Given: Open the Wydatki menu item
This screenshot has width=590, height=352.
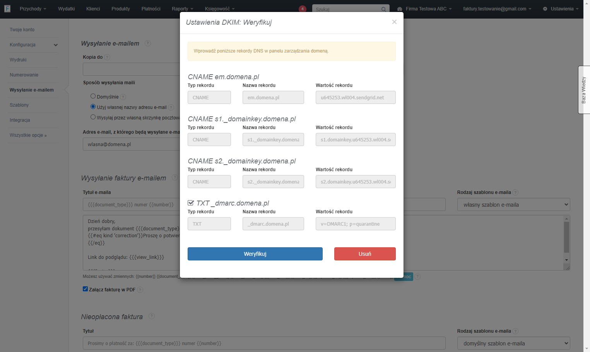Looking at the screenshot, I should pos(67,9).
